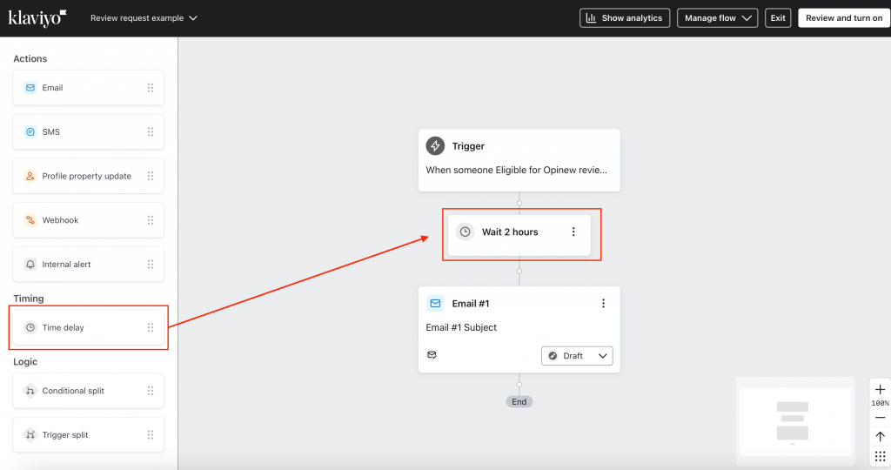The image size is (891, 470).
Task: Click the Actions section heading
Action: [x=30, y=58]
